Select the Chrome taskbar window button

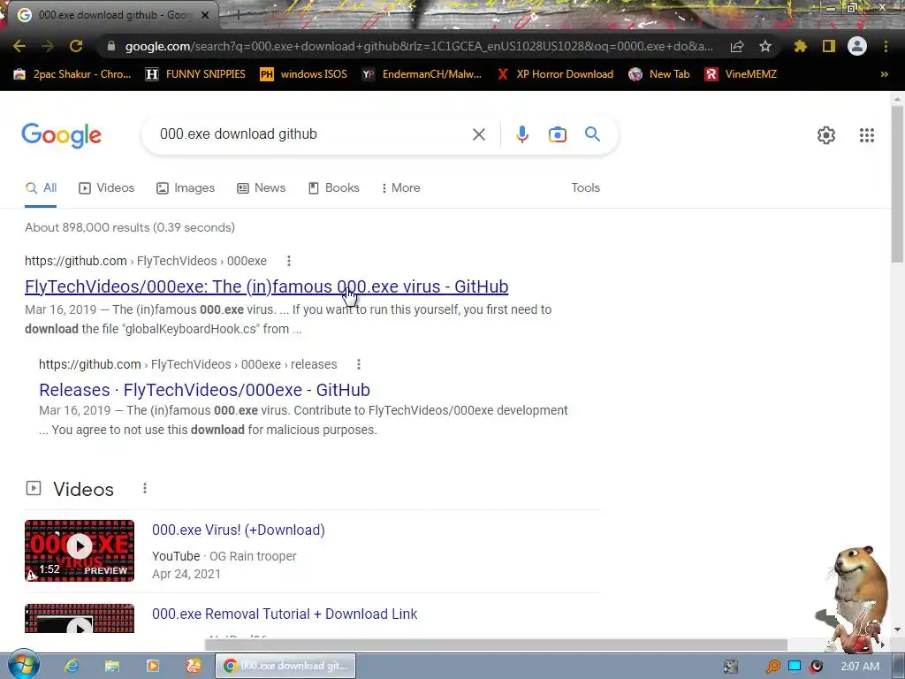285,666
